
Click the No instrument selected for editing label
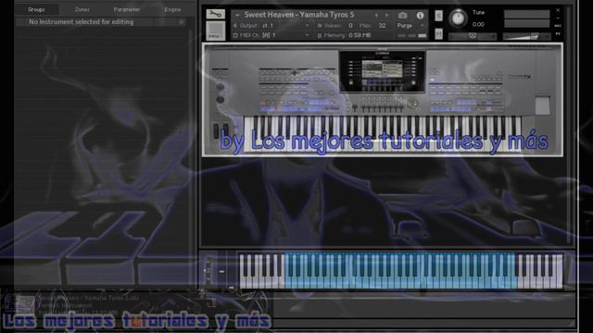point(81,22)
